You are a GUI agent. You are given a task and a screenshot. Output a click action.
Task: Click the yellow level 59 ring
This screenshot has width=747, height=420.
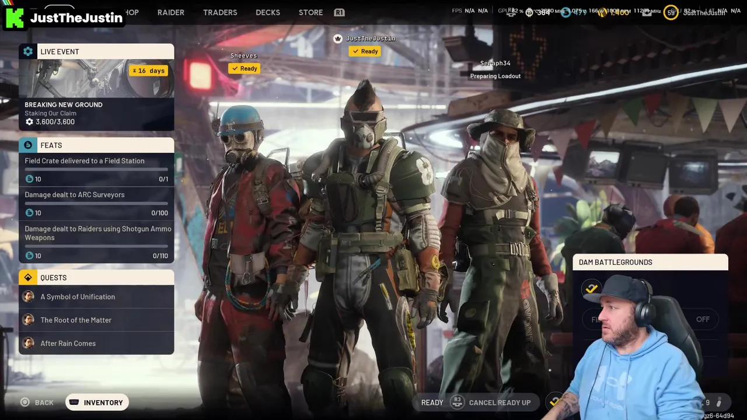click(671, 12)
